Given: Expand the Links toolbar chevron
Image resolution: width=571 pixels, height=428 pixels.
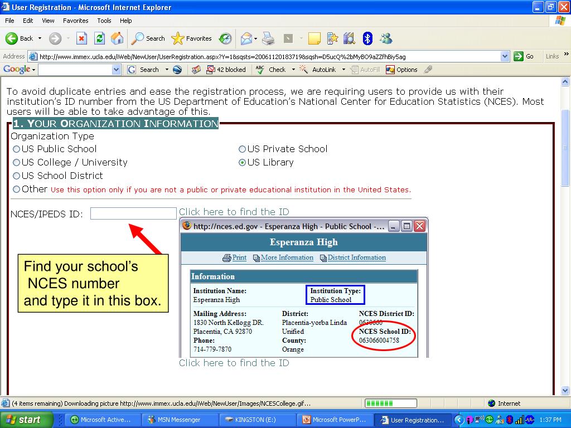Looking at the screenshot, I should tap(567, 54).
